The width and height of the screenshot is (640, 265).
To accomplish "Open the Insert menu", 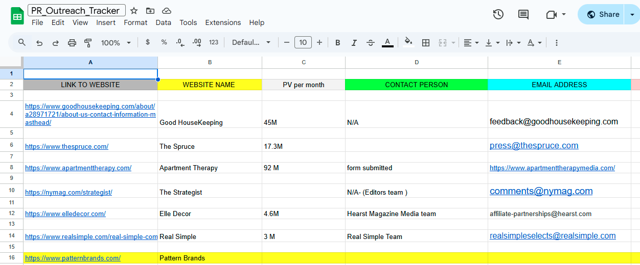I will pos(106,22).
